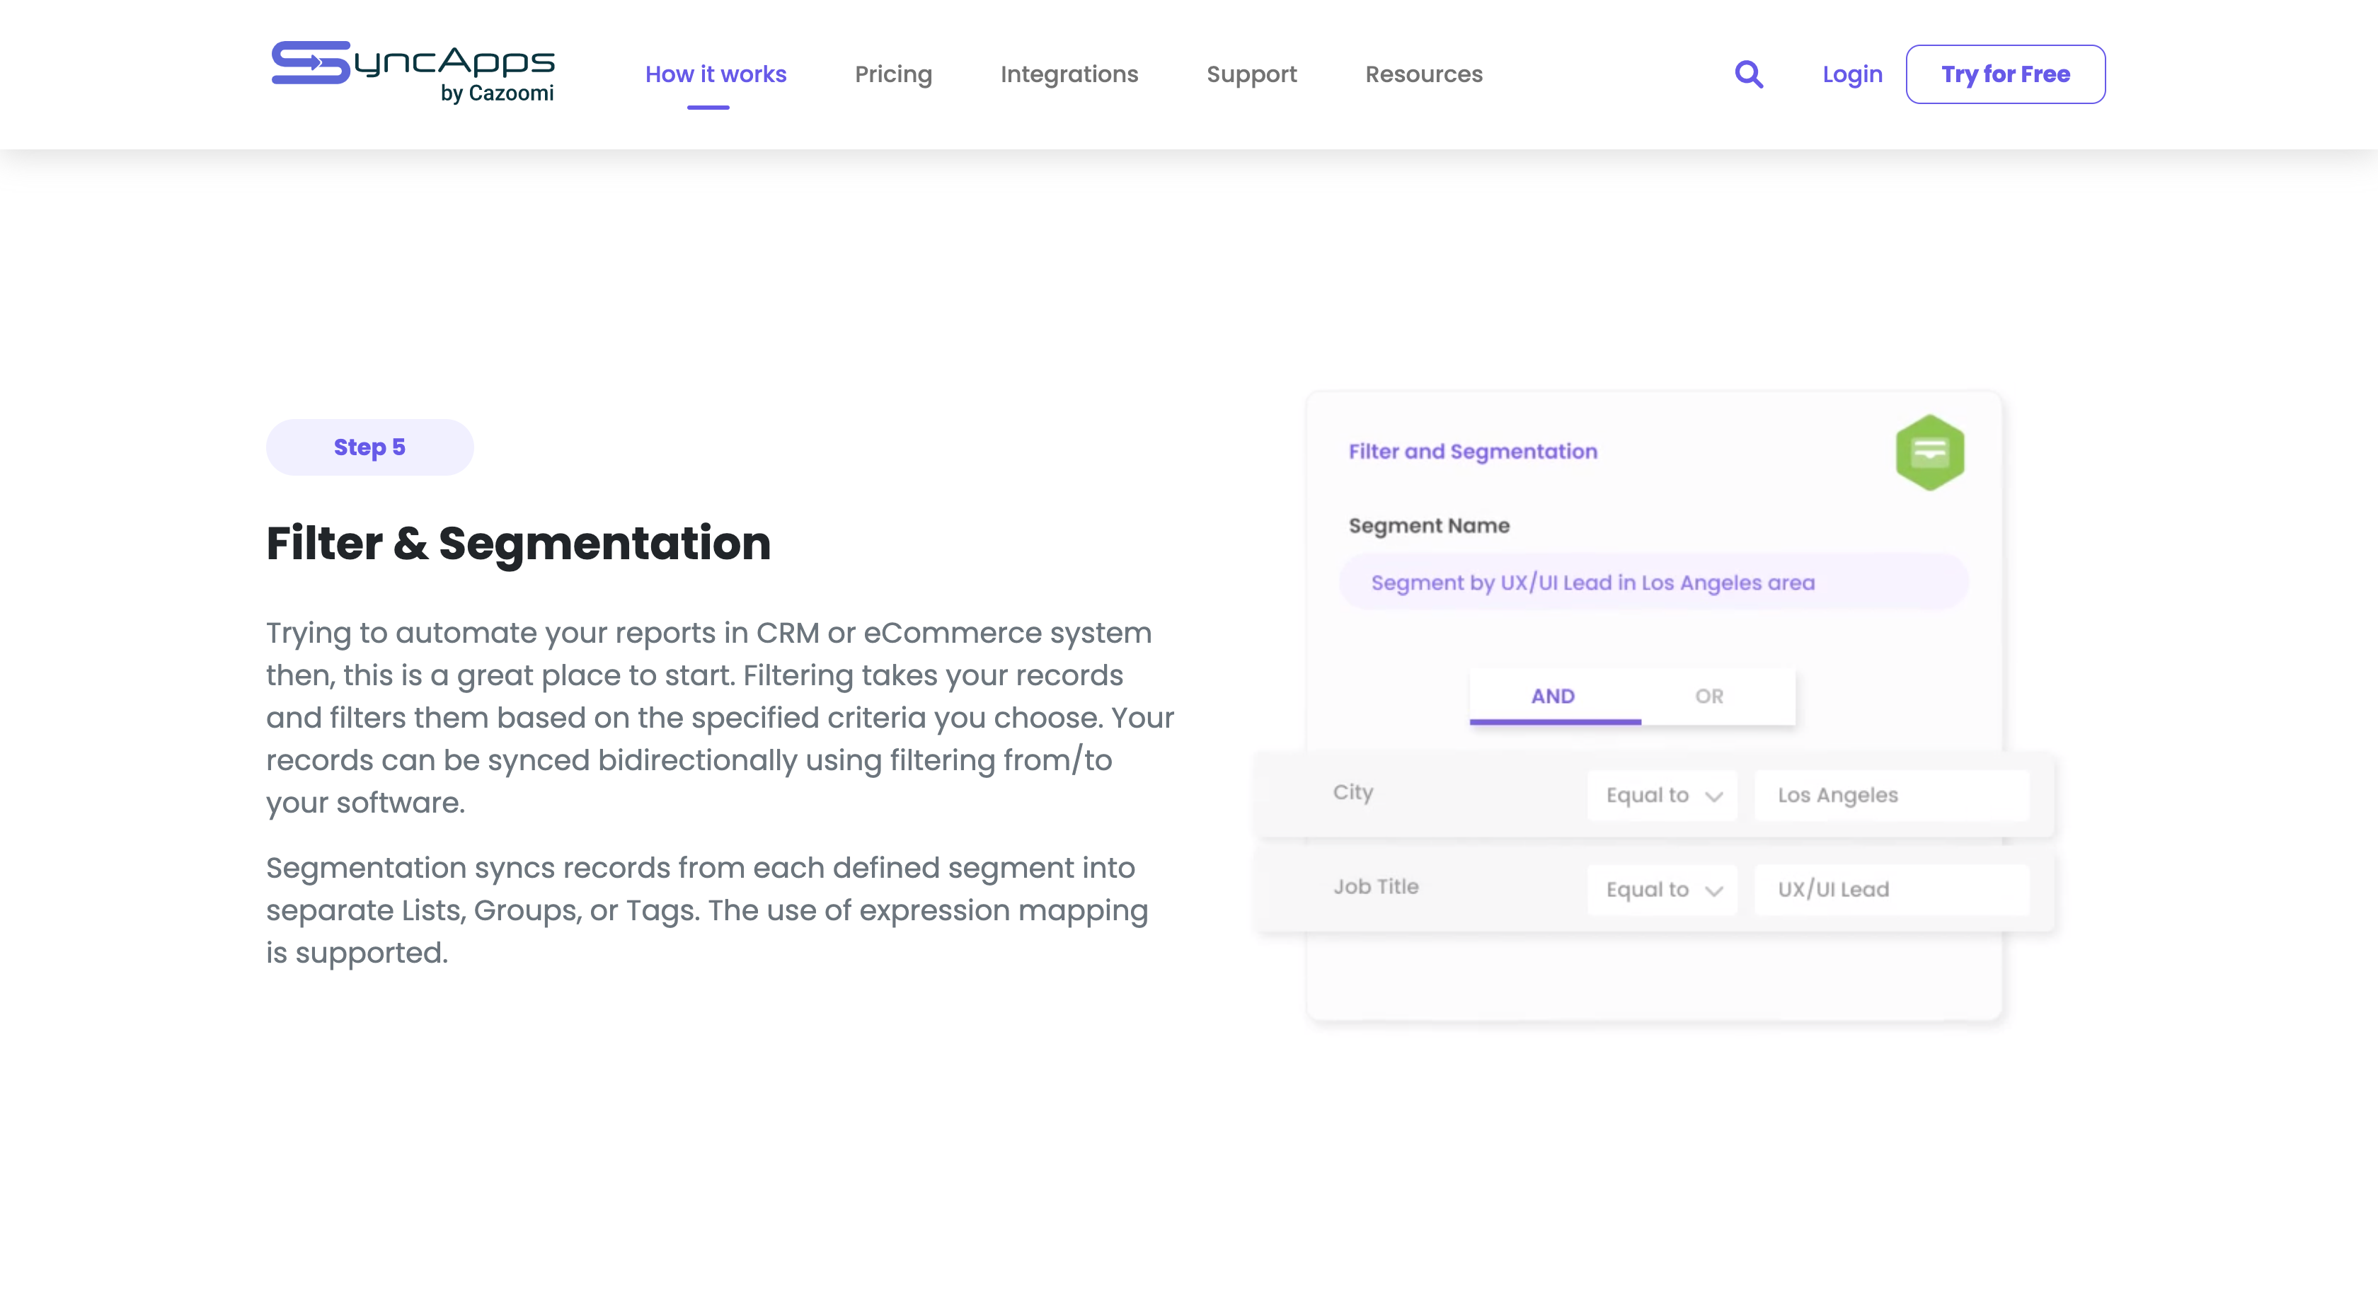Select the AND condition tab
This screenshot has width=2378, height=1294.
(x=1553, y=697)
